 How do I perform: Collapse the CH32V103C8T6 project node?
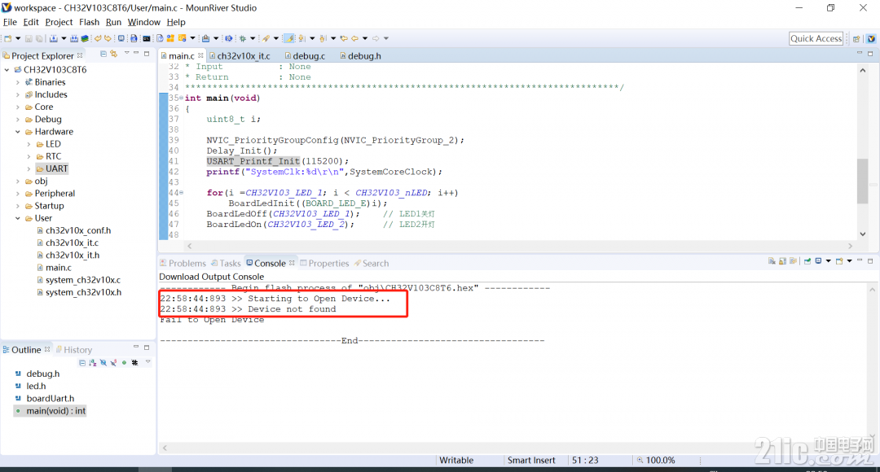[x=7, y=69]
